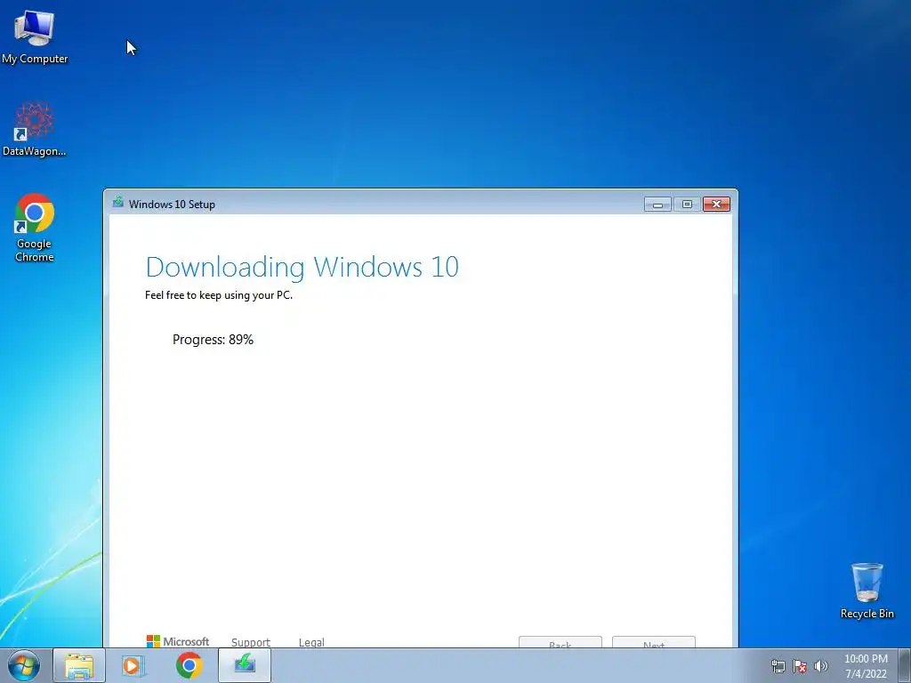Open the Recycle Bin icon
Viewport: 911px width, 683px height.
click(x=867, y=591)
